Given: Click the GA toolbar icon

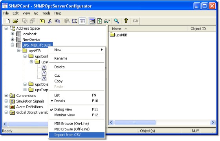Looking at the screenshot, I should [136, 21].
